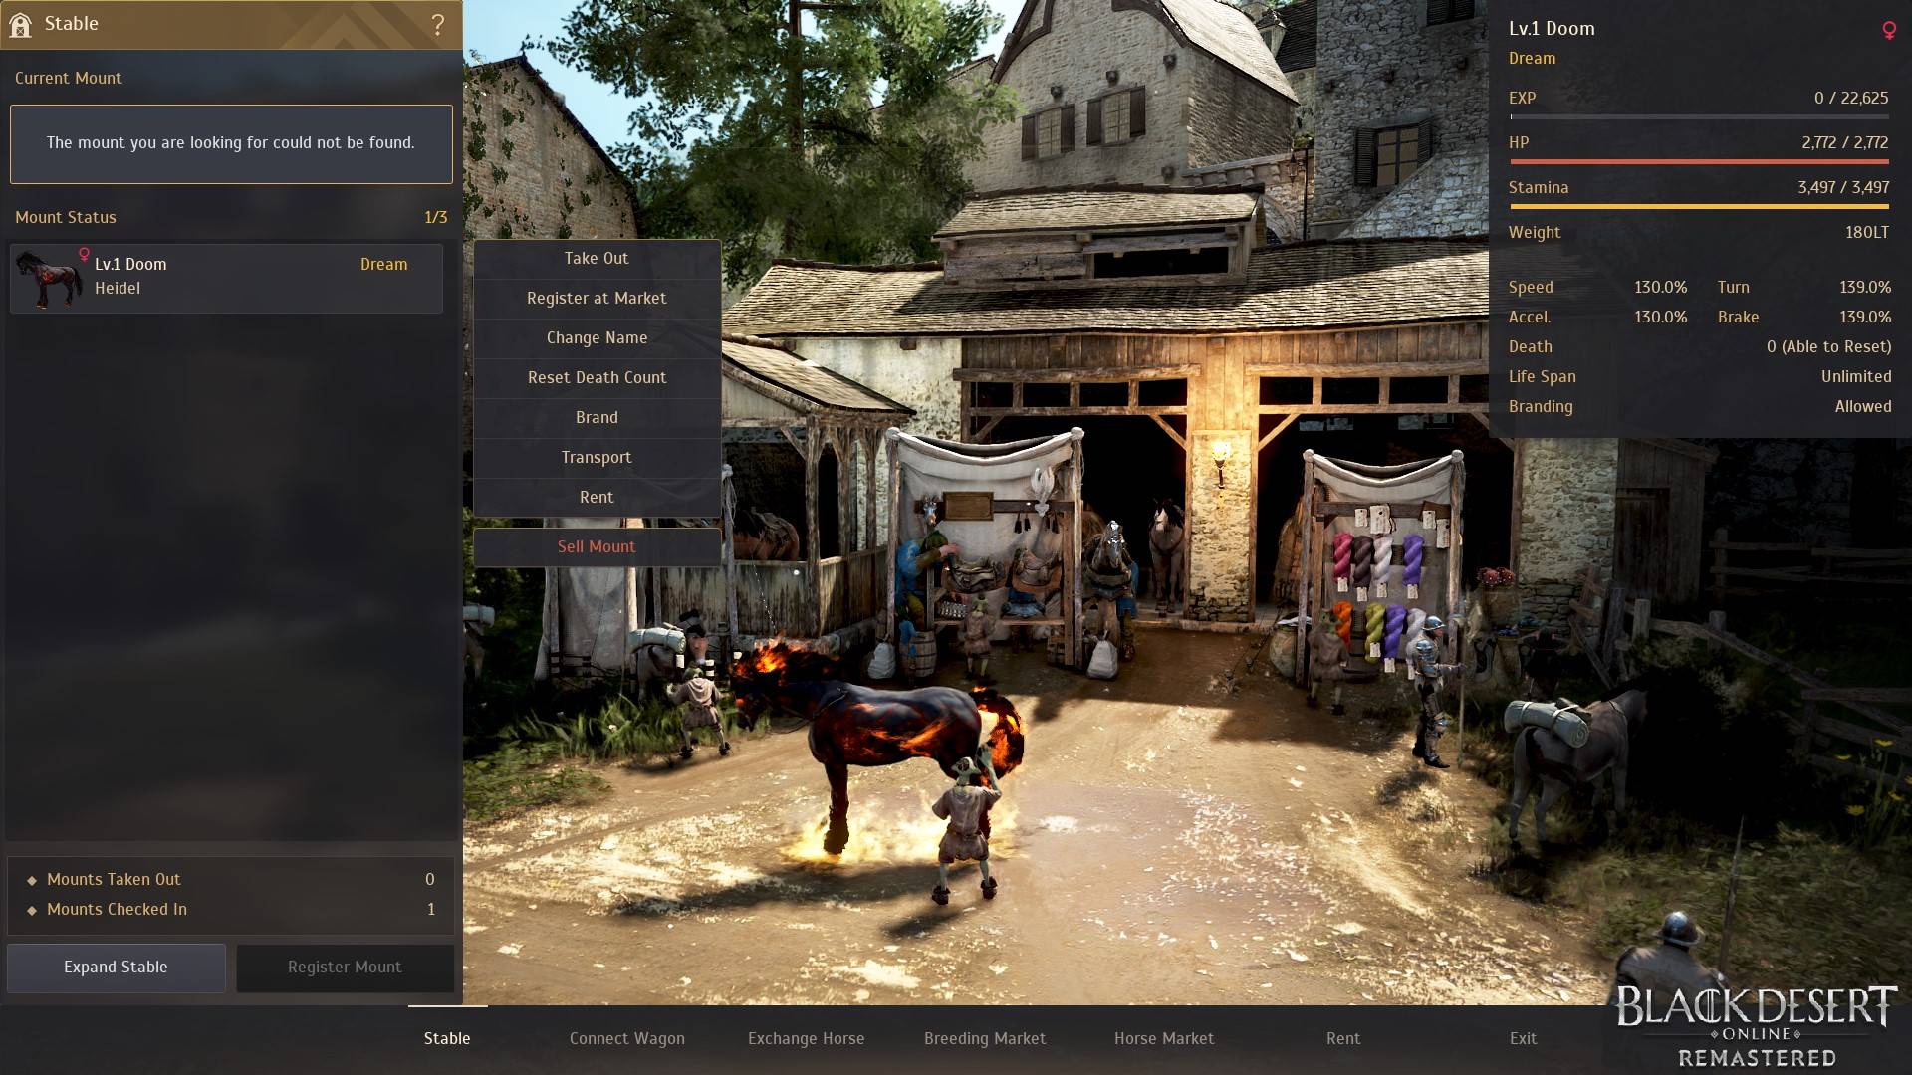Select the question mark help icon
Viewport: 1912px width, 1075px height.
(x=437, y=24)
